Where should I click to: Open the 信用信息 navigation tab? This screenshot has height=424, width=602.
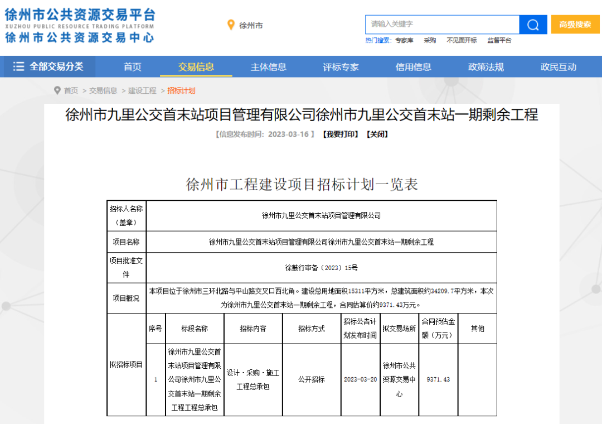click(414, 67)
